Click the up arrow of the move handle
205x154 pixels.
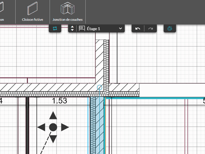click(x=53, y=116)
